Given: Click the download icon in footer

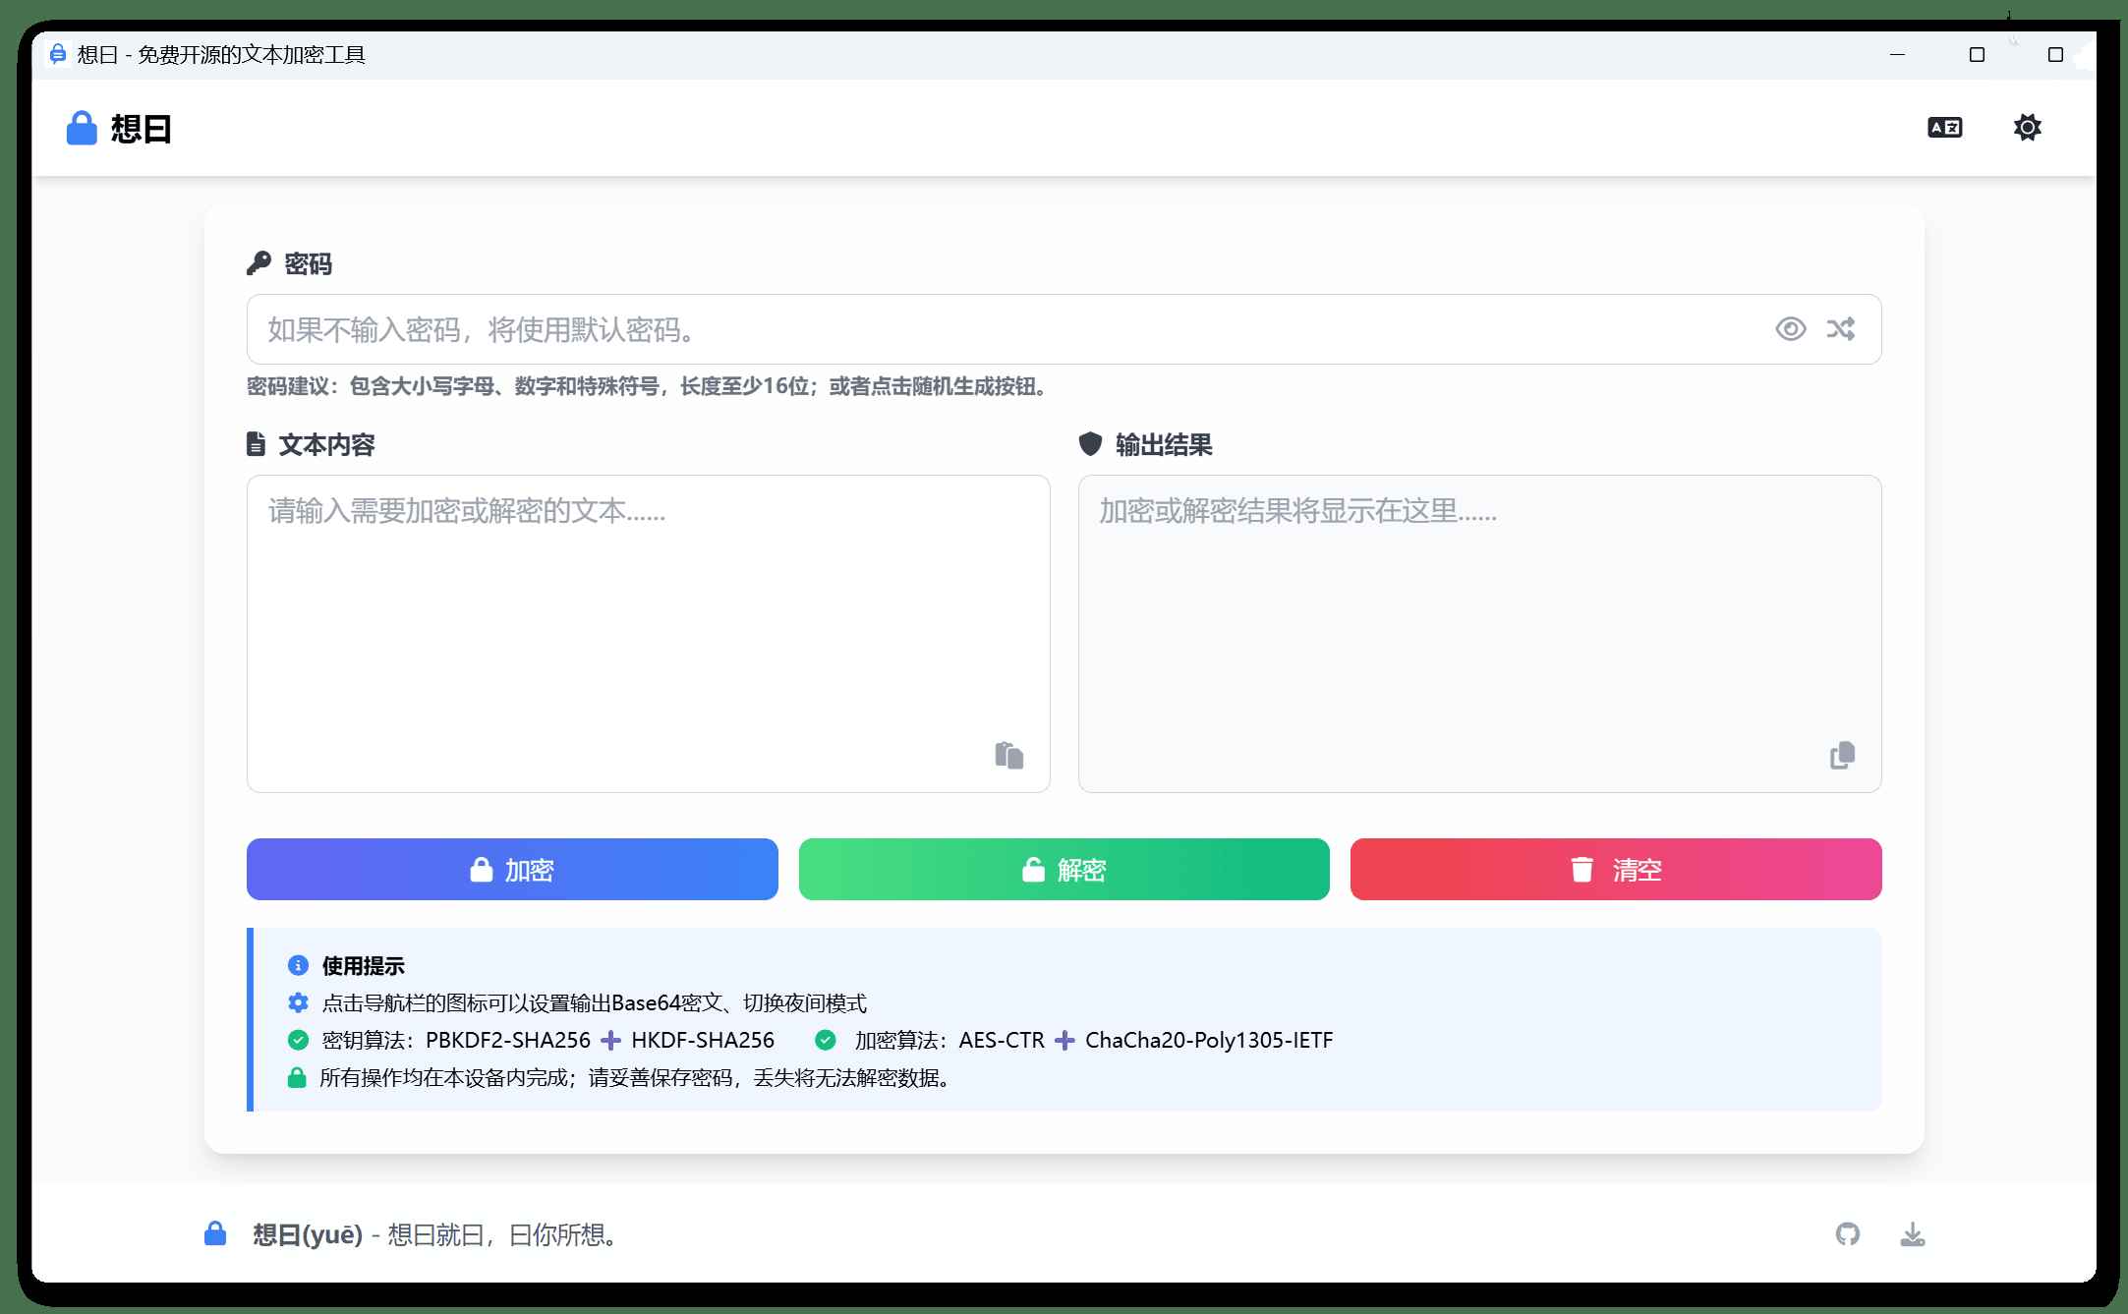Looking at the screenshot, I should point(1912,1233).
